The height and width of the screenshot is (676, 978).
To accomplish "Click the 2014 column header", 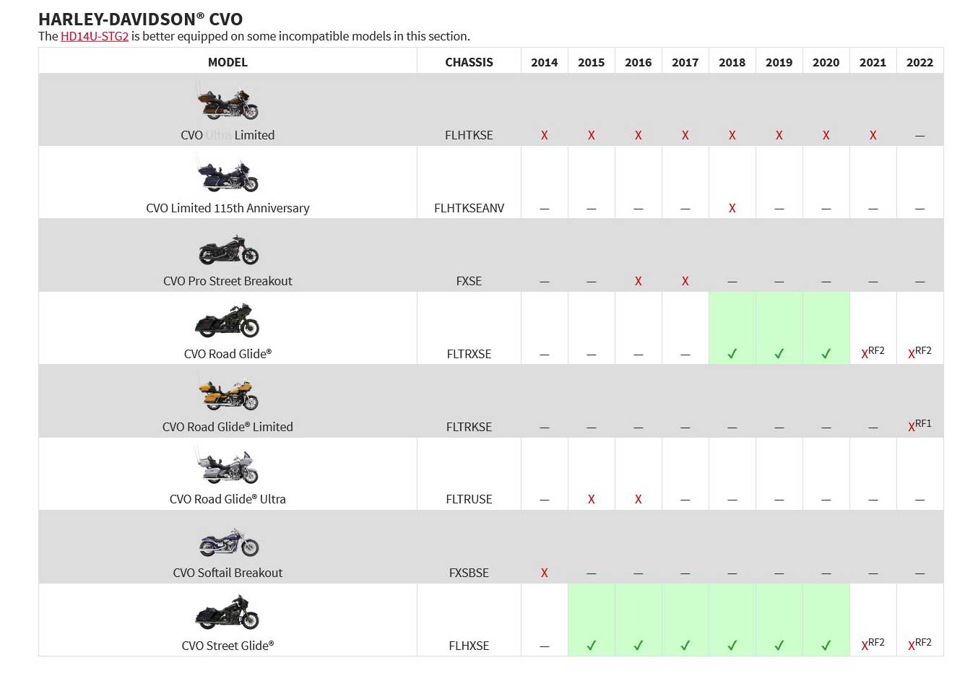I will (x=545, y=62).
